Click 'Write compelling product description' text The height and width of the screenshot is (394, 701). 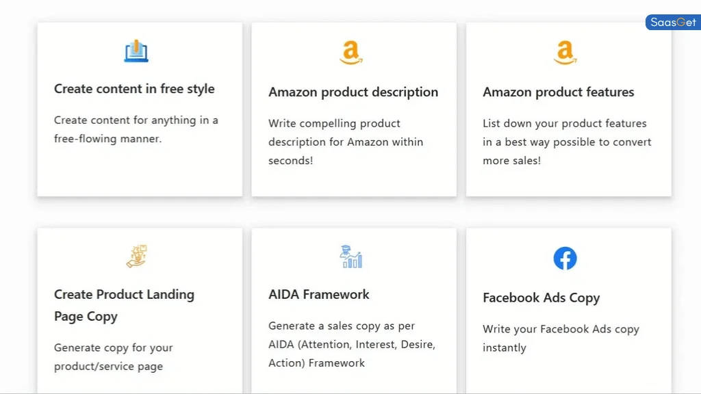(x=346, y=142)
